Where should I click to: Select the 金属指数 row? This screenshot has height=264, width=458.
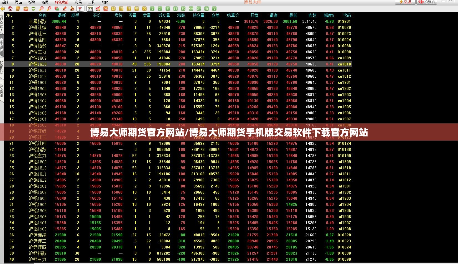click(x=178, y=21)
